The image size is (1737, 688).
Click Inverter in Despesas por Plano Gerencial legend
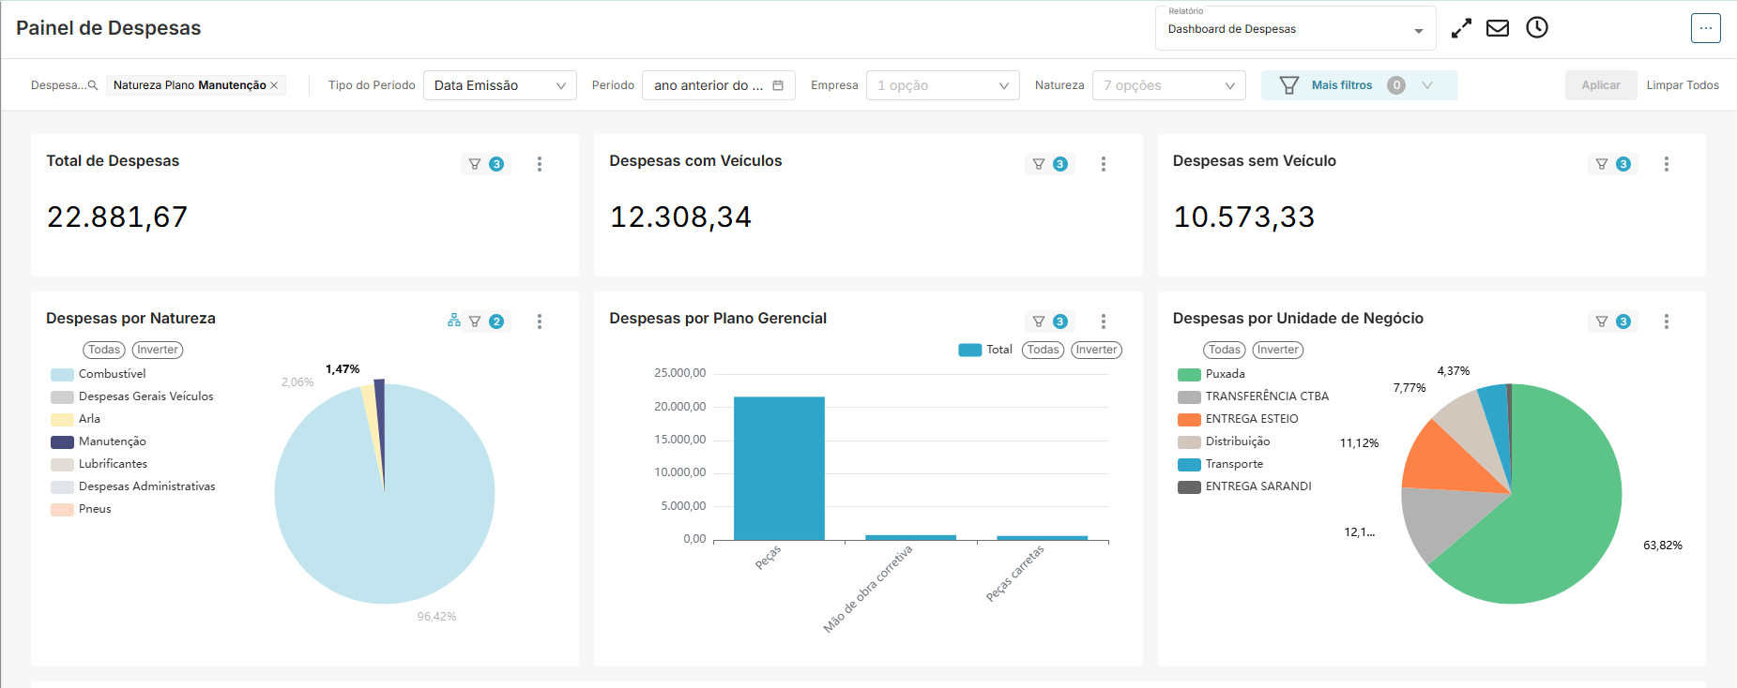tap(1096, 350)
